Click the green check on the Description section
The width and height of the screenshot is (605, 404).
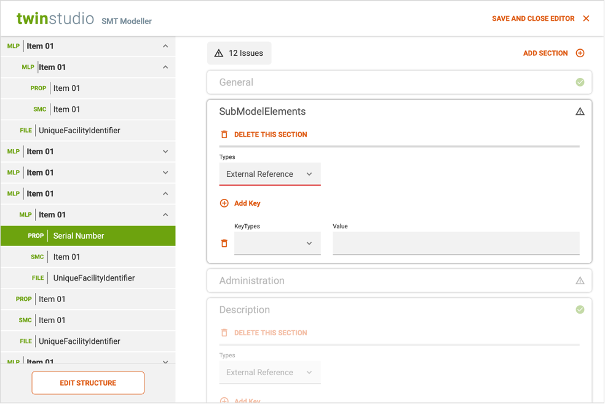(x=580, y=309)
